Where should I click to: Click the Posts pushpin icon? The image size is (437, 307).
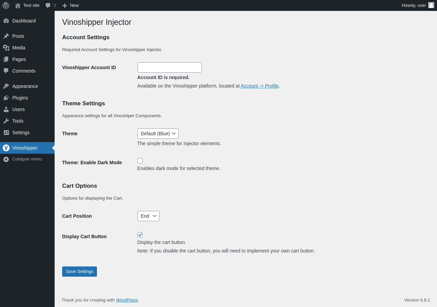6,36
